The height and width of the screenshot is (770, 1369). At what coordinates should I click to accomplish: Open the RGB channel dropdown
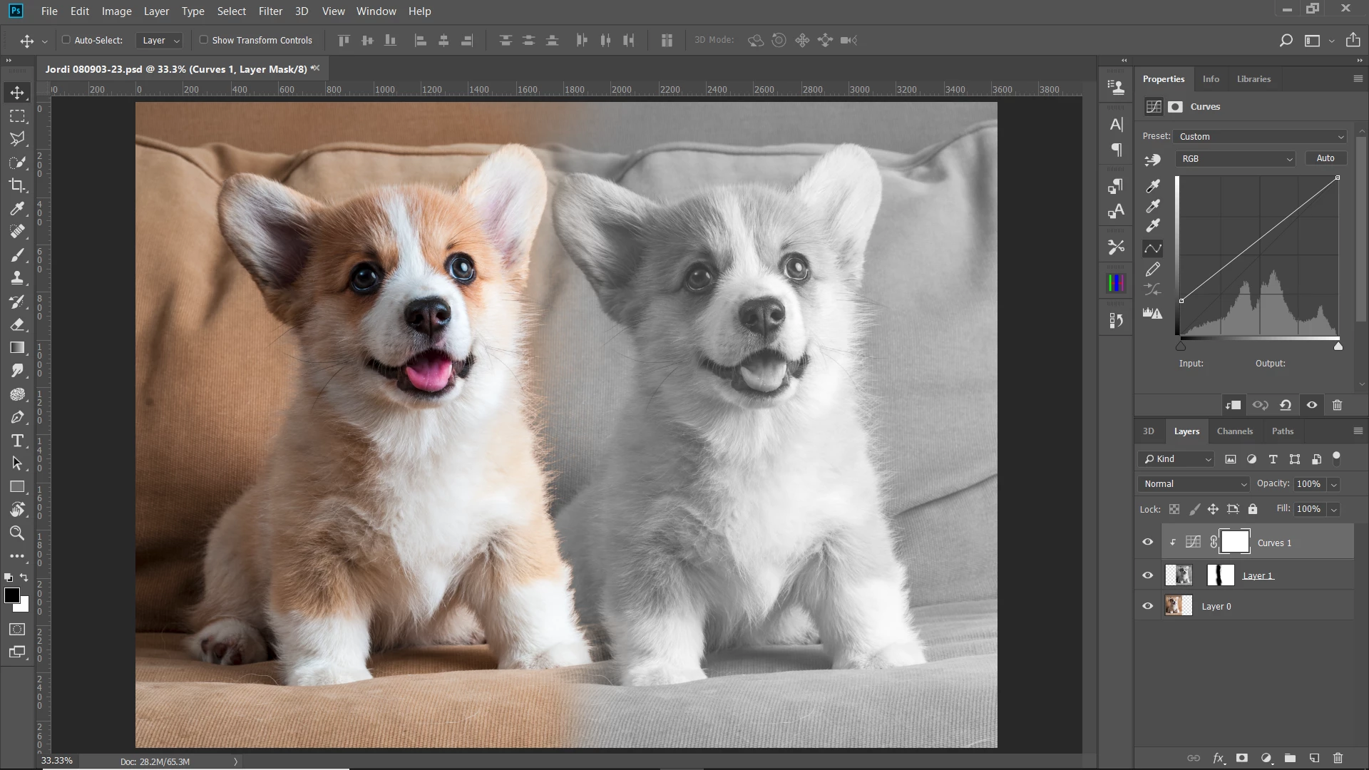click(1236, 158)
